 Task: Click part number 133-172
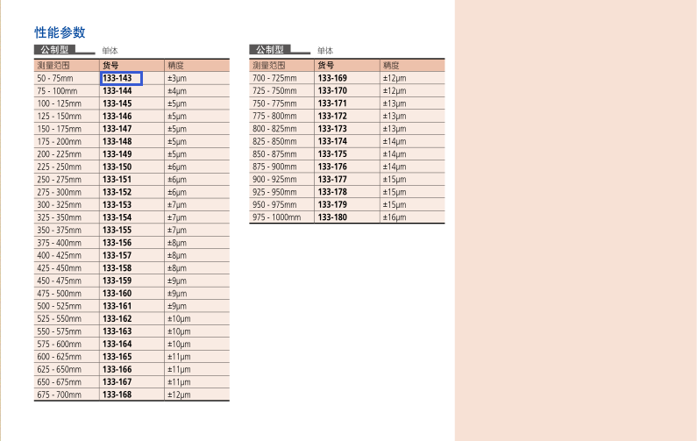tap(332, 116)
